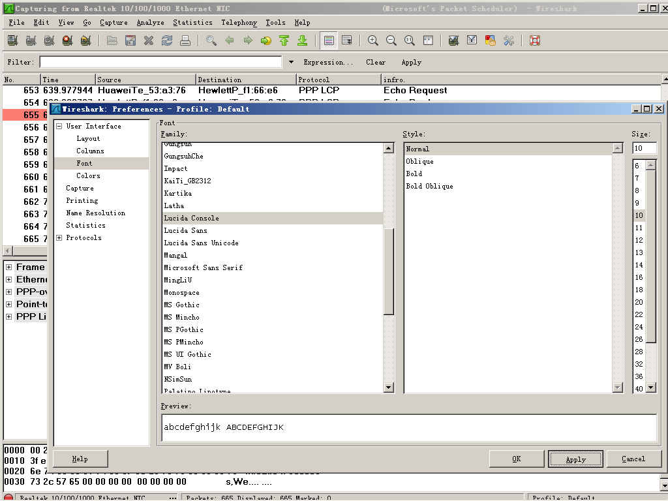Click OK in Preferences dialog

click(x=517, y=459)
